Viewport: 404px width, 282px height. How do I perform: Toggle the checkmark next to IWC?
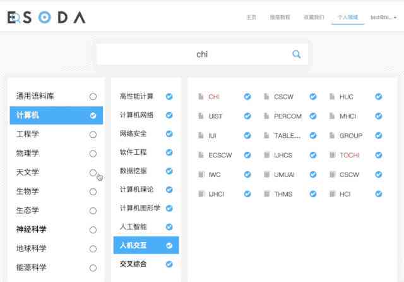click(247, 175)
